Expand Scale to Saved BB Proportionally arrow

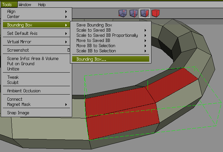pyautogui.click(x=145, y=35)
